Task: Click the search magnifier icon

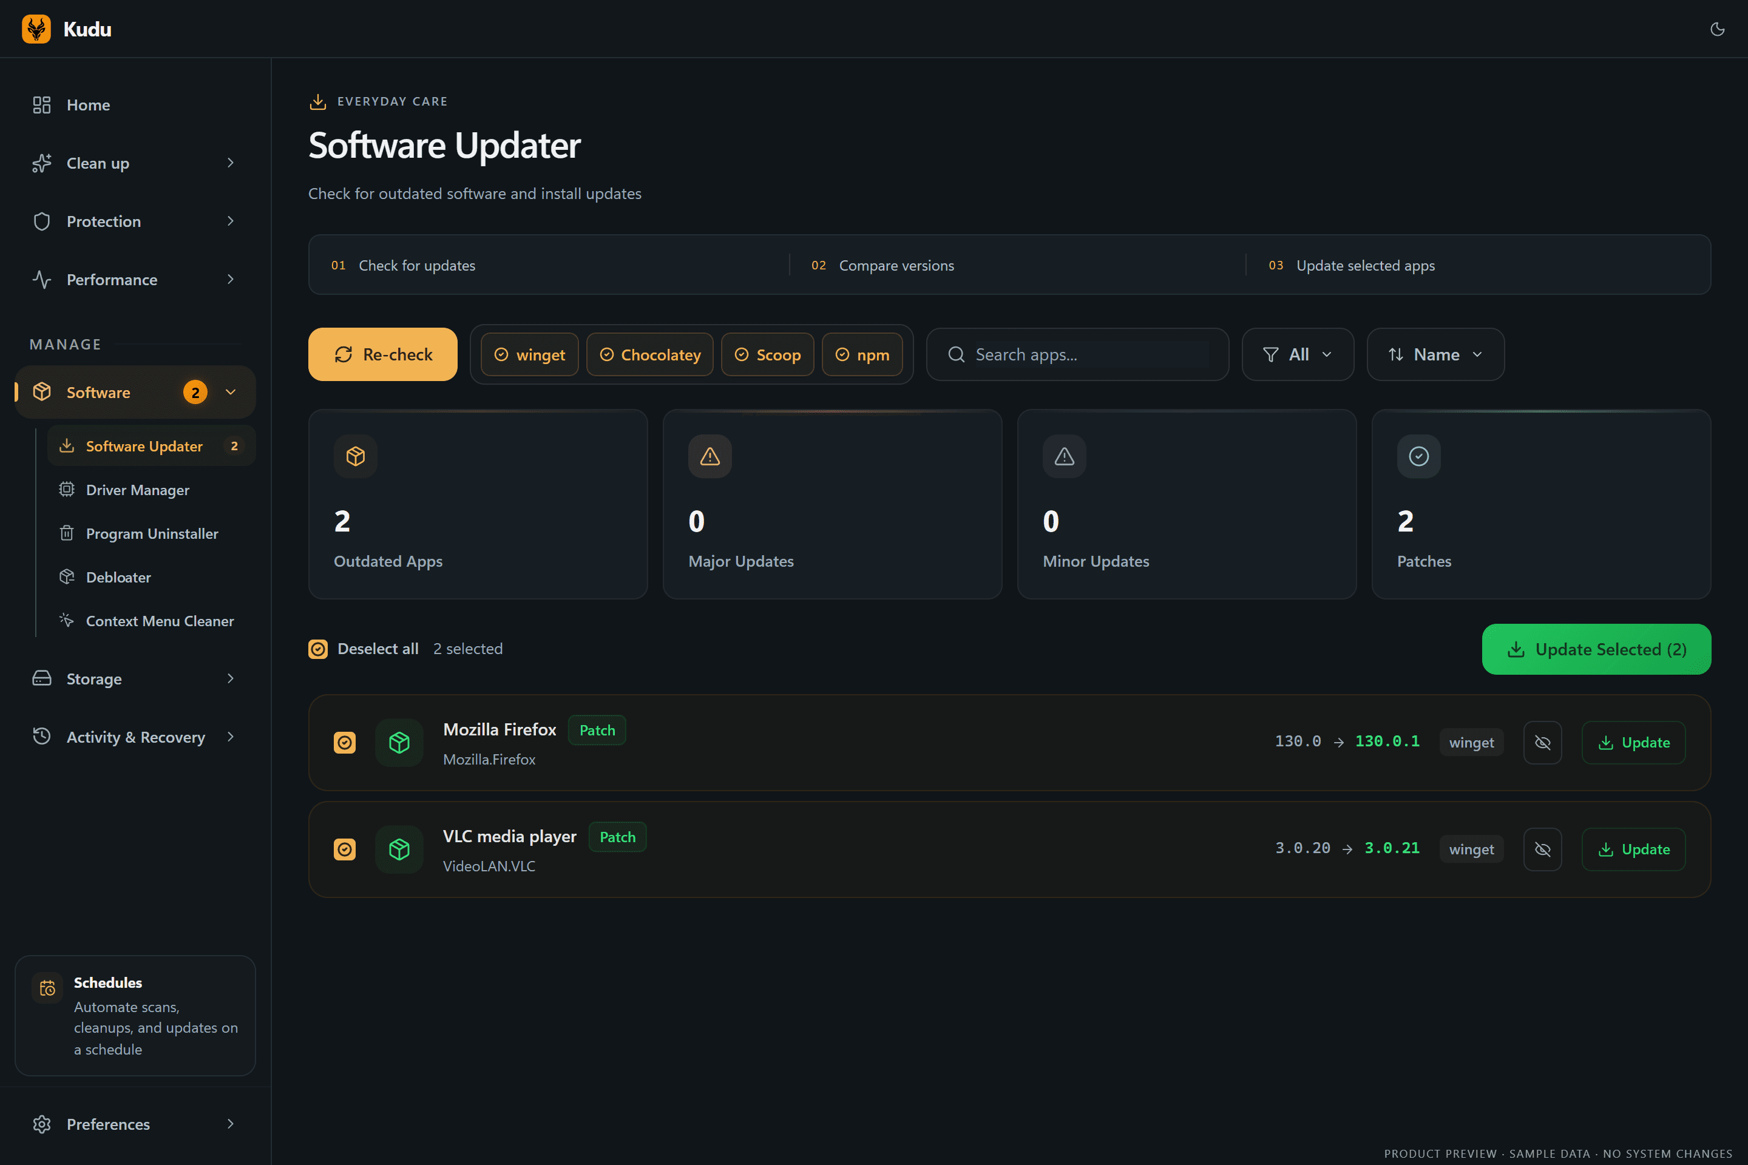Action: 957,354
